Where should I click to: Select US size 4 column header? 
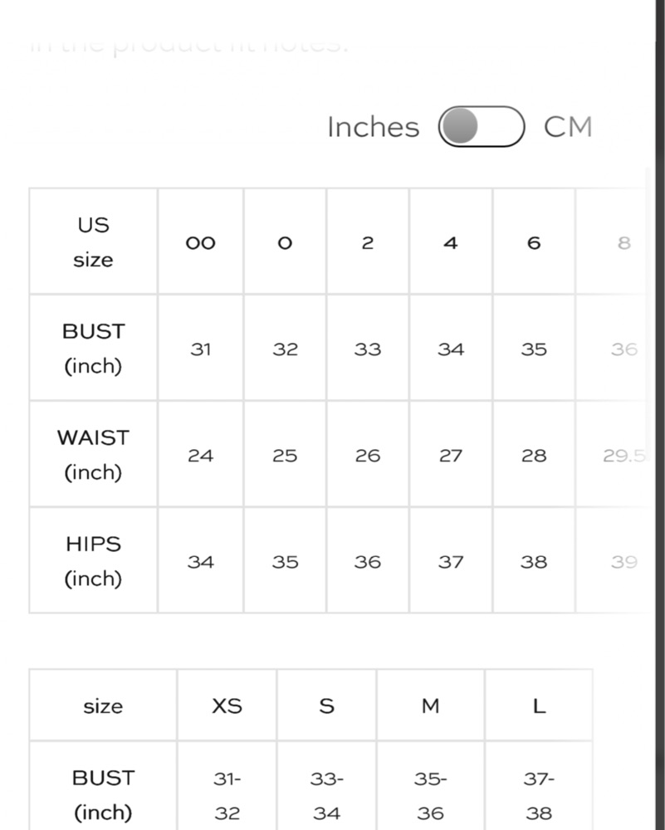451,242
